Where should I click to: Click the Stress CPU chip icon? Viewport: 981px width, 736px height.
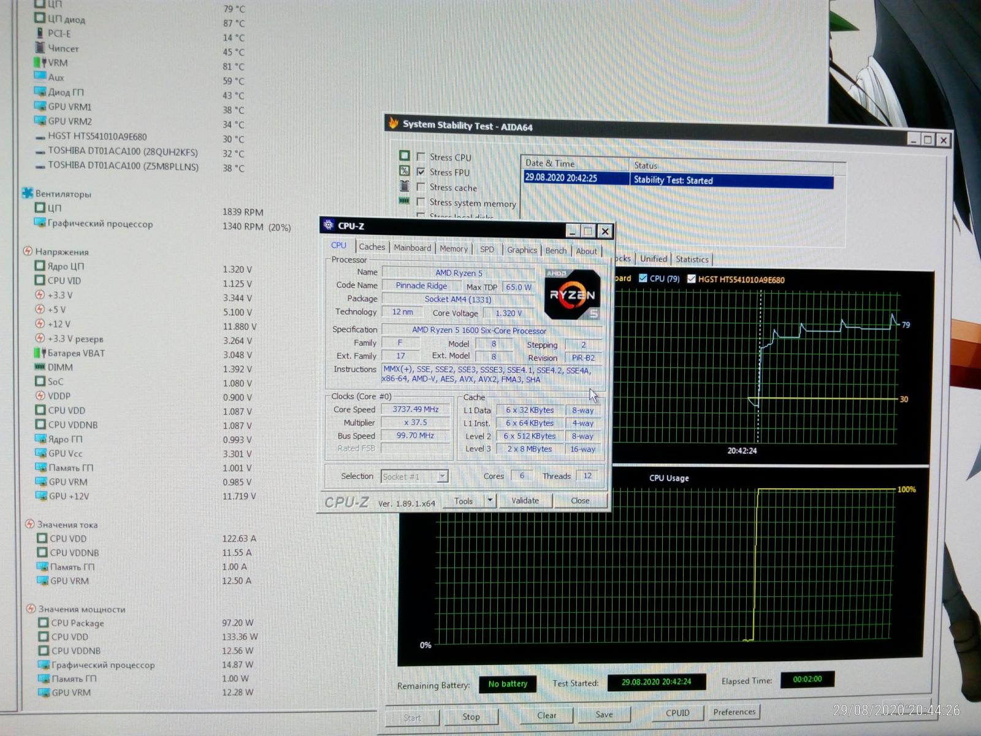point(405,156)
